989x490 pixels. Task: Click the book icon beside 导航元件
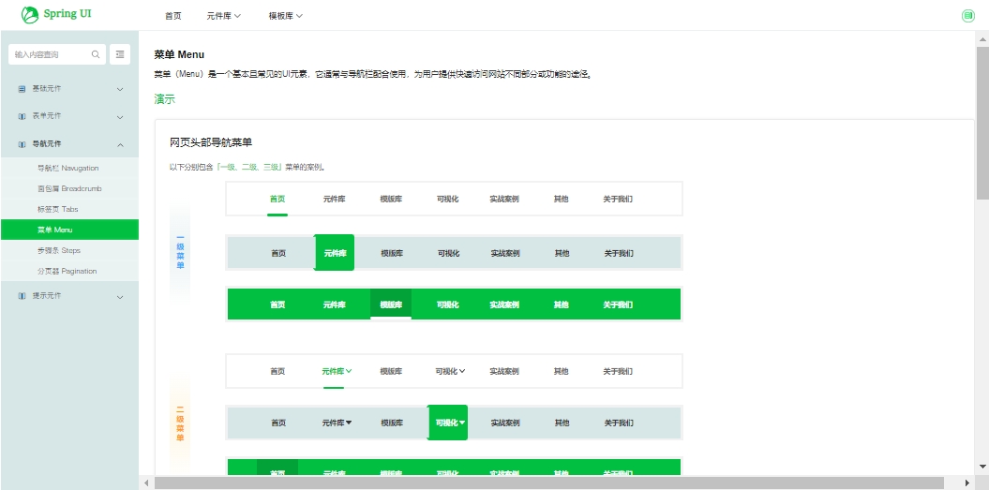[x=22, y=145]
